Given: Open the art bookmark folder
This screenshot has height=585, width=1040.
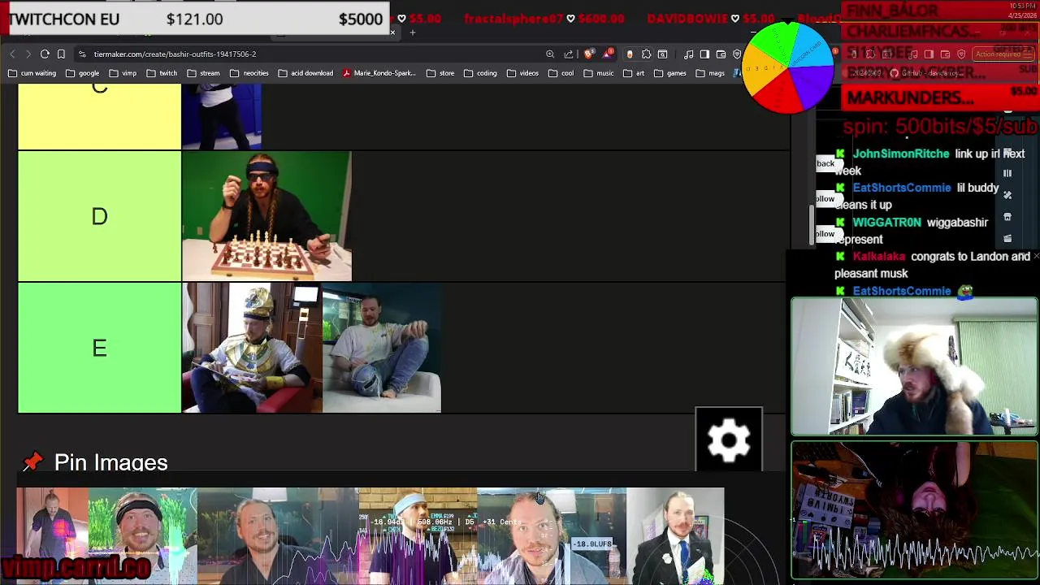Looking at the screenshot, I should tap(634, 73).
